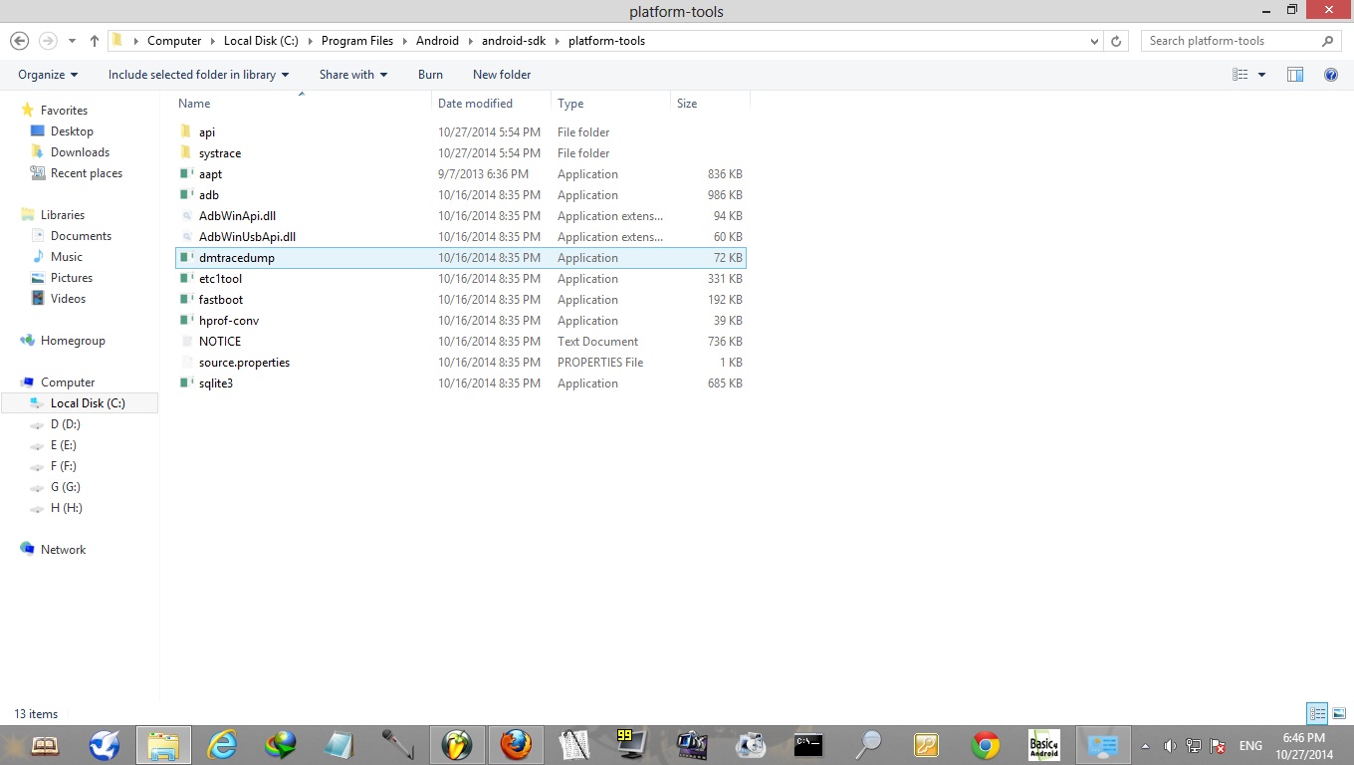1354x765 pixels.
Task: Switch to large icons view in status bar
Action: point(1339,713)
